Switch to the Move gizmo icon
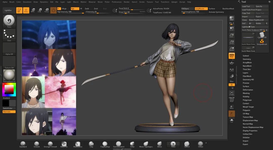Viewport: 273px width, 150px height. 33,10
